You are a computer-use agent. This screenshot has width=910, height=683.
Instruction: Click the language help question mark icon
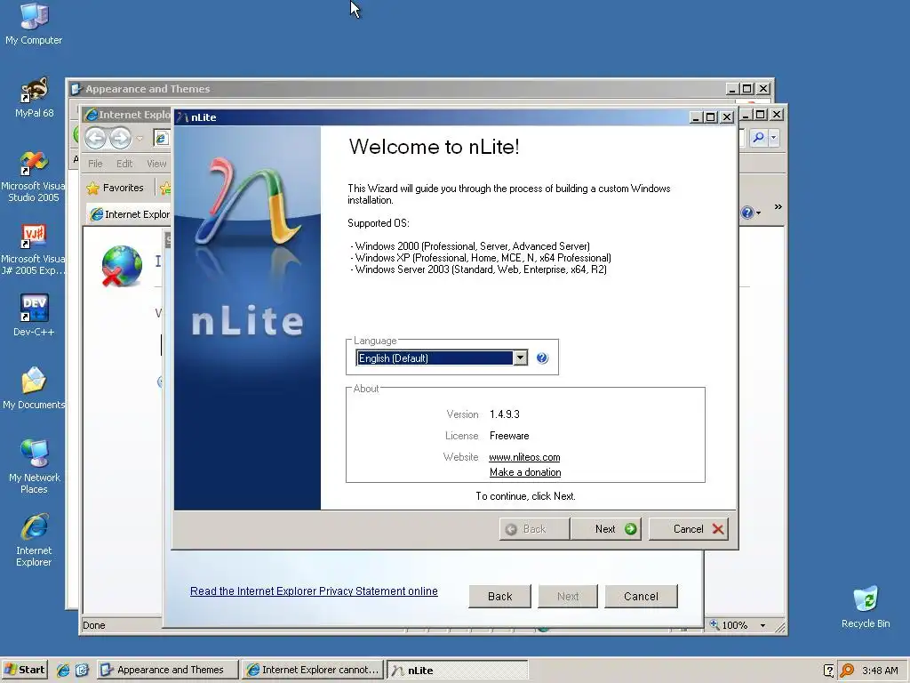[x=542, y=358]
